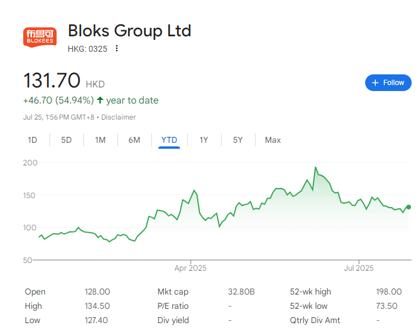Follow Bloks Group stock

388,83
